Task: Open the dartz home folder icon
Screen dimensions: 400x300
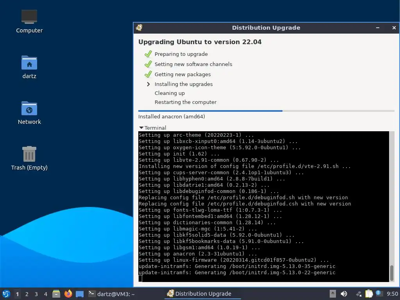Action: (29, 67)
